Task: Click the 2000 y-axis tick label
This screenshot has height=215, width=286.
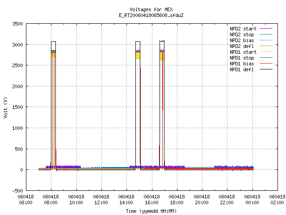Action: (17, 86)
